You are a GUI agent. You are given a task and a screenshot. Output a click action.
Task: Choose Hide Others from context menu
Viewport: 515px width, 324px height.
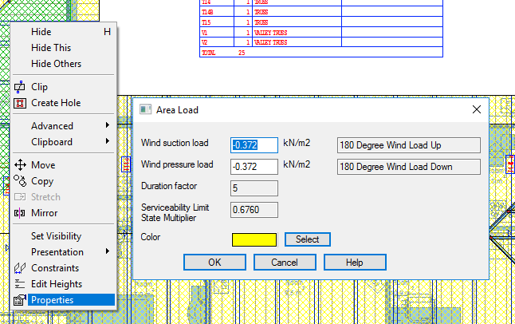(x=56, y=64)
